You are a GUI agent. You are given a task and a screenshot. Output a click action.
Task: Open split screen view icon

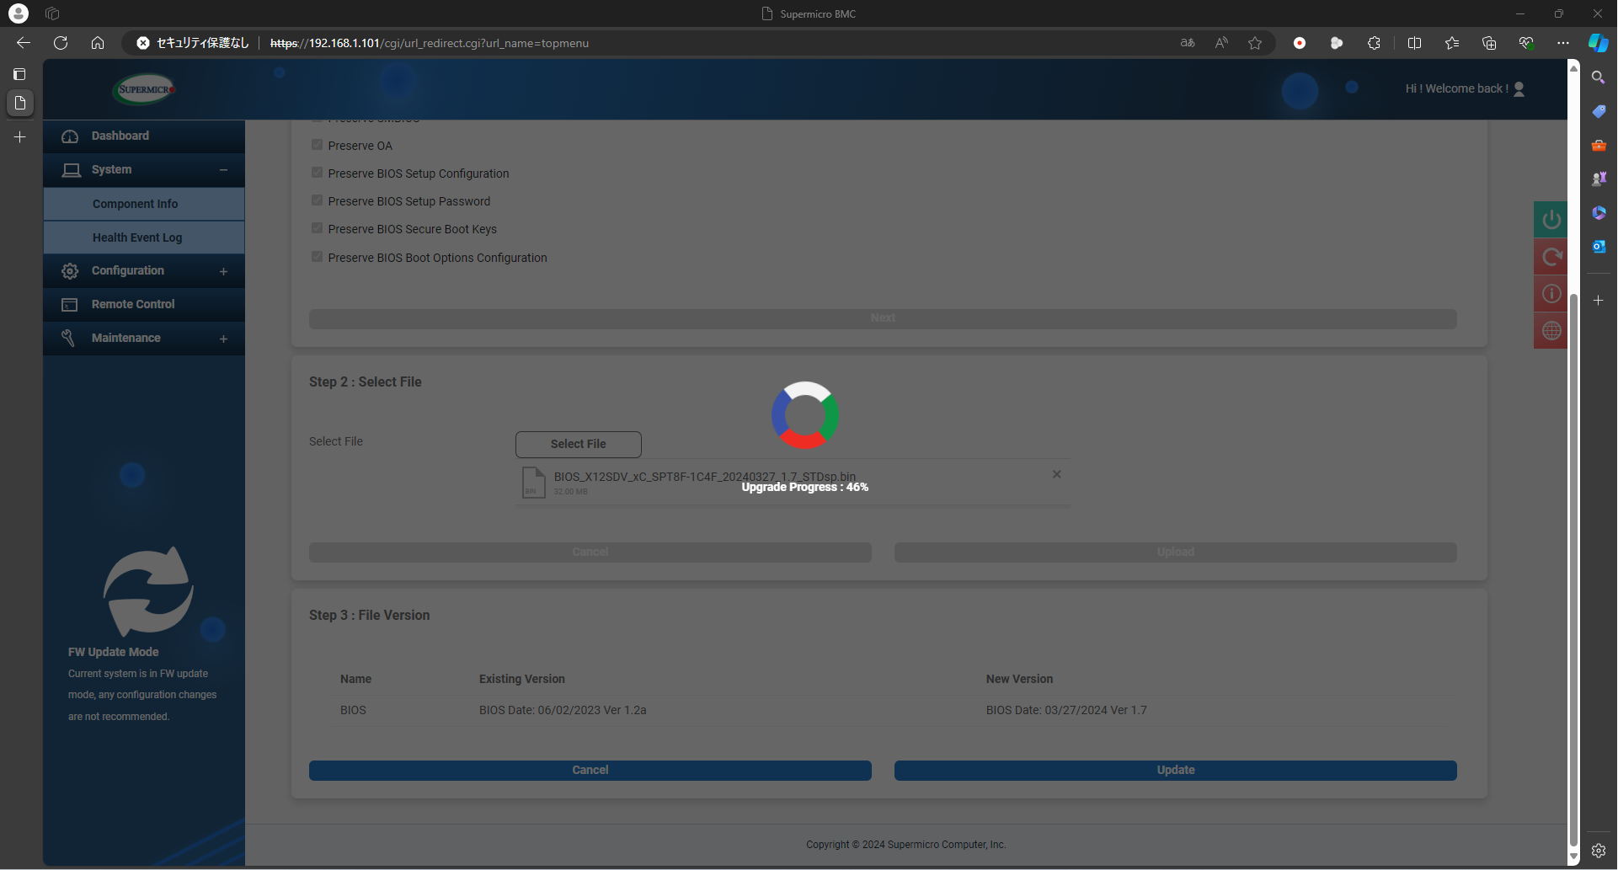[1414, 43]
